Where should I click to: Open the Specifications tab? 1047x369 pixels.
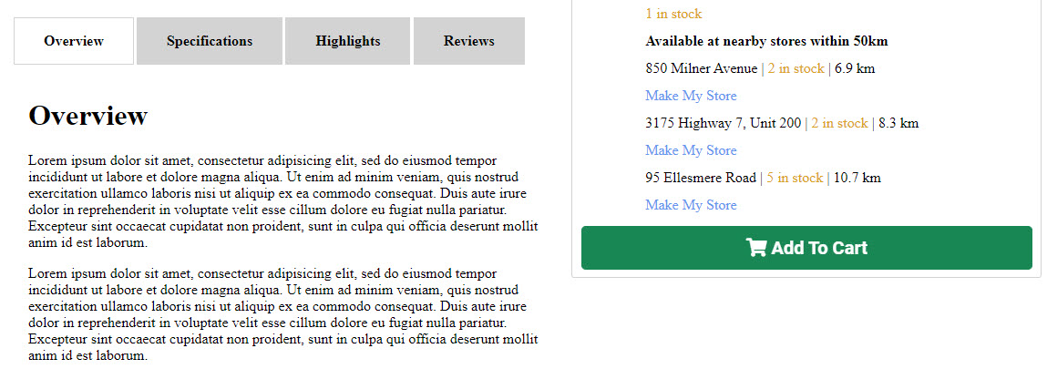point(210,41)
